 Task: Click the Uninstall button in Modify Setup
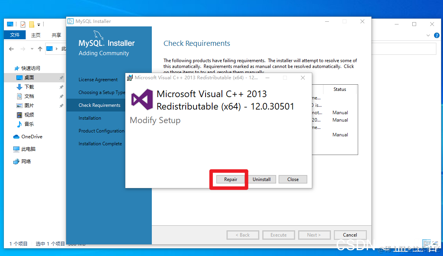(x=261, y=179)
